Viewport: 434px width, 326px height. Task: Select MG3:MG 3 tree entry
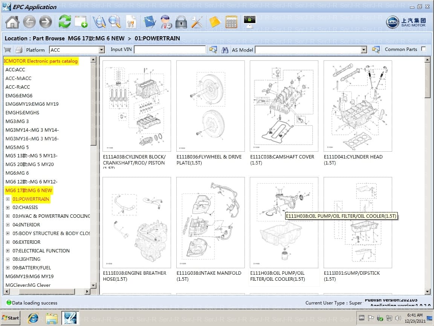(17, 121)
